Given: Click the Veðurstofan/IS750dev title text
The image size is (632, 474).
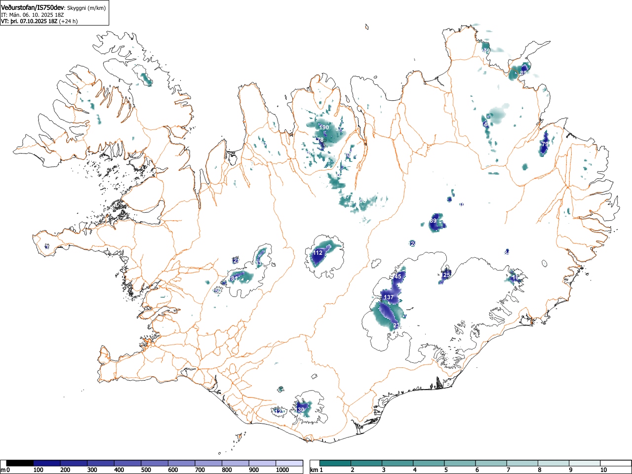Looking at the screenshot, I should coord(32,7).
